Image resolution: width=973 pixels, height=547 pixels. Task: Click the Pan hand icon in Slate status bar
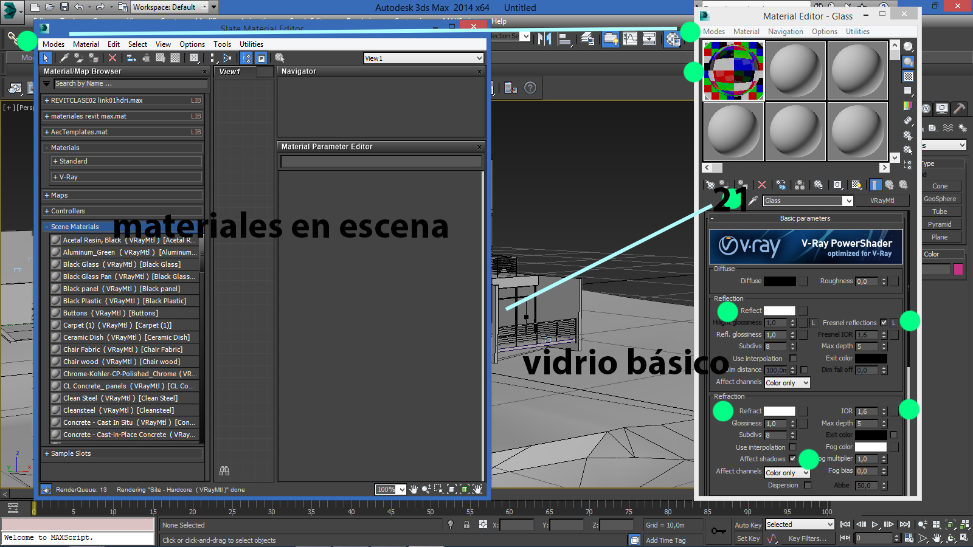point(414,489)
